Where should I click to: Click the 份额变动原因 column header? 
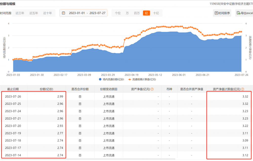[109, 89]
